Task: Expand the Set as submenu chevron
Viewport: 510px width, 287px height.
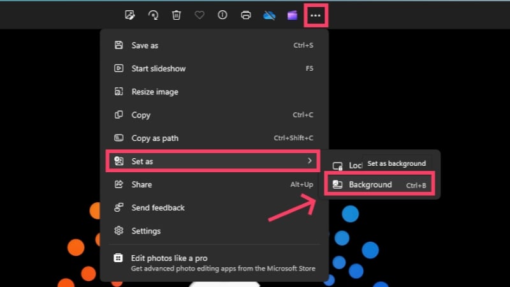Action: pyautogui.click(x=310, y=161)
